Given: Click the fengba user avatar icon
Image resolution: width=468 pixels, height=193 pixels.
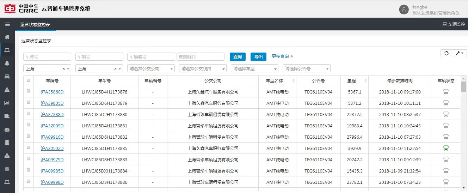Looking at the screenshot, I should pos(404,10).
